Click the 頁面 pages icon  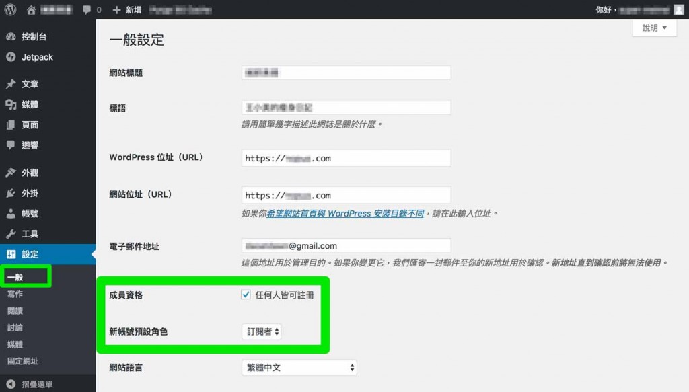click(11, 124)
